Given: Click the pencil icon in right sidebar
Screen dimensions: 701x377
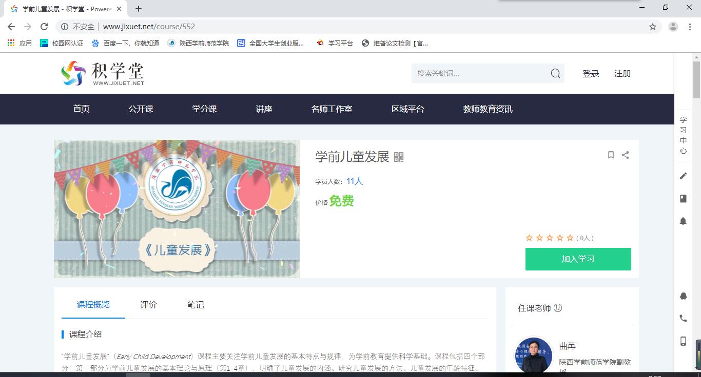Looking at the screenshot, I should click(x=683, y=176).
